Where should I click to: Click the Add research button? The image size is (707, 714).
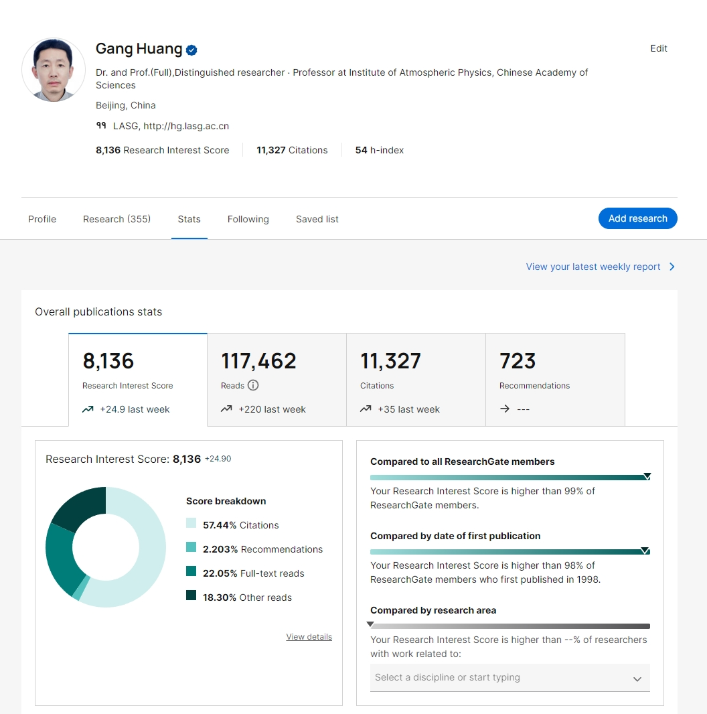coord(638,218)
